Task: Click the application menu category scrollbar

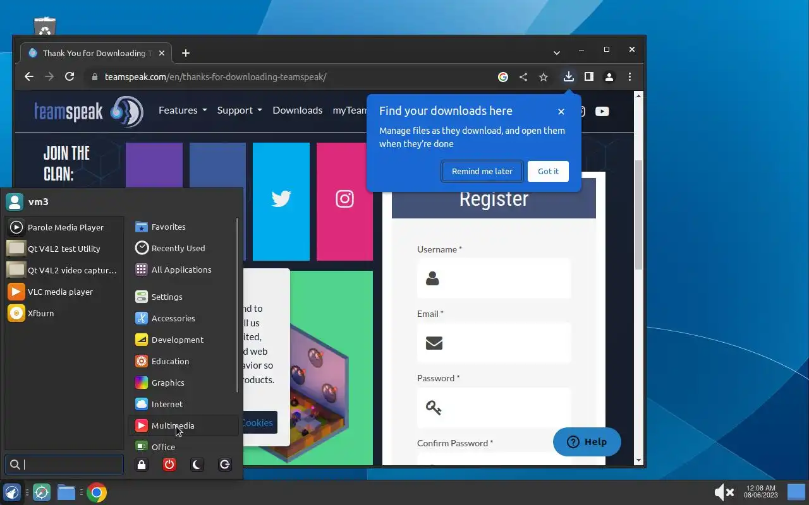Action: [238, 305]
